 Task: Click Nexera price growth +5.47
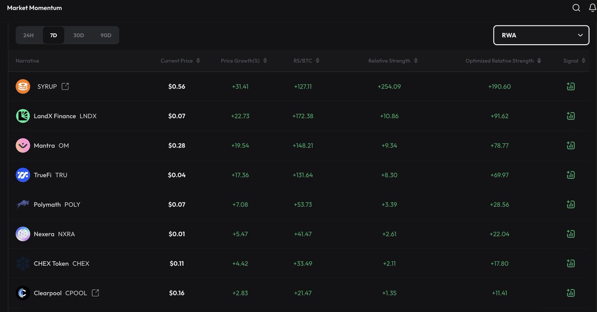(x=240, y=234)
